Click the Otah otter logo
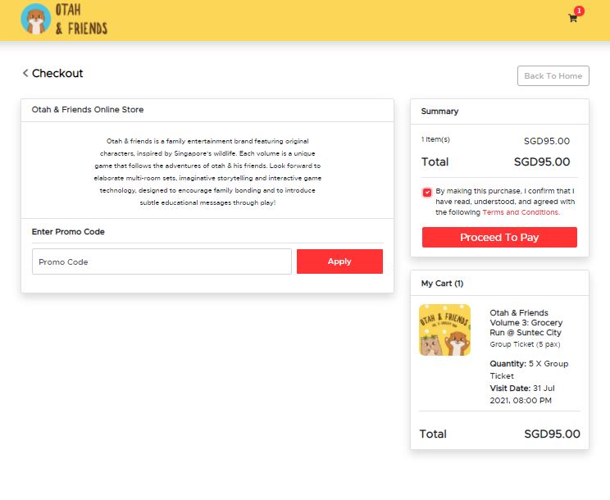The image size is (610, 500). click(36, 19)
